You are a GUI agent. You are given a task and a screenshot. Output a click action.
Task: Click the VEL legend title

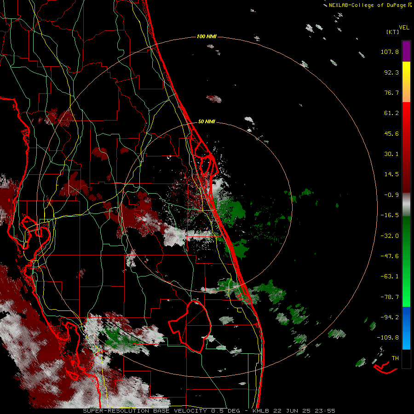coord(404,28)
